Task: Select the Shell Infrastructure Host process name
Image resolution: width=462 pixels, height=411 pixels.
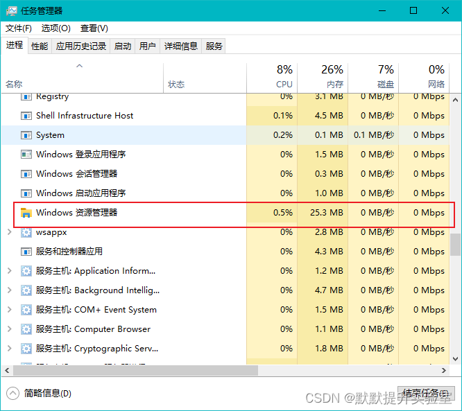Action: pyautogui.click(x=85, y=116)
